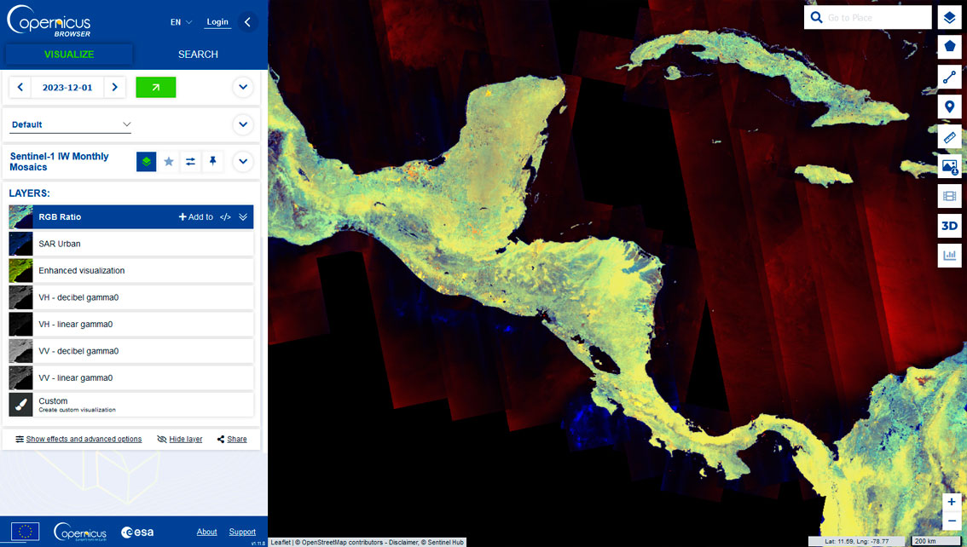Expand the theme panel chevron
Image resolution: width=967 pixels, height=547 pixels.
243,124
